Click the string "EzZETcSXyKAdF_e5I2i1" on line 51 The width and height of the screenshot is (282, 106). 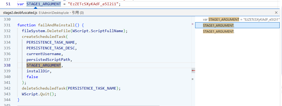point(93,4)
